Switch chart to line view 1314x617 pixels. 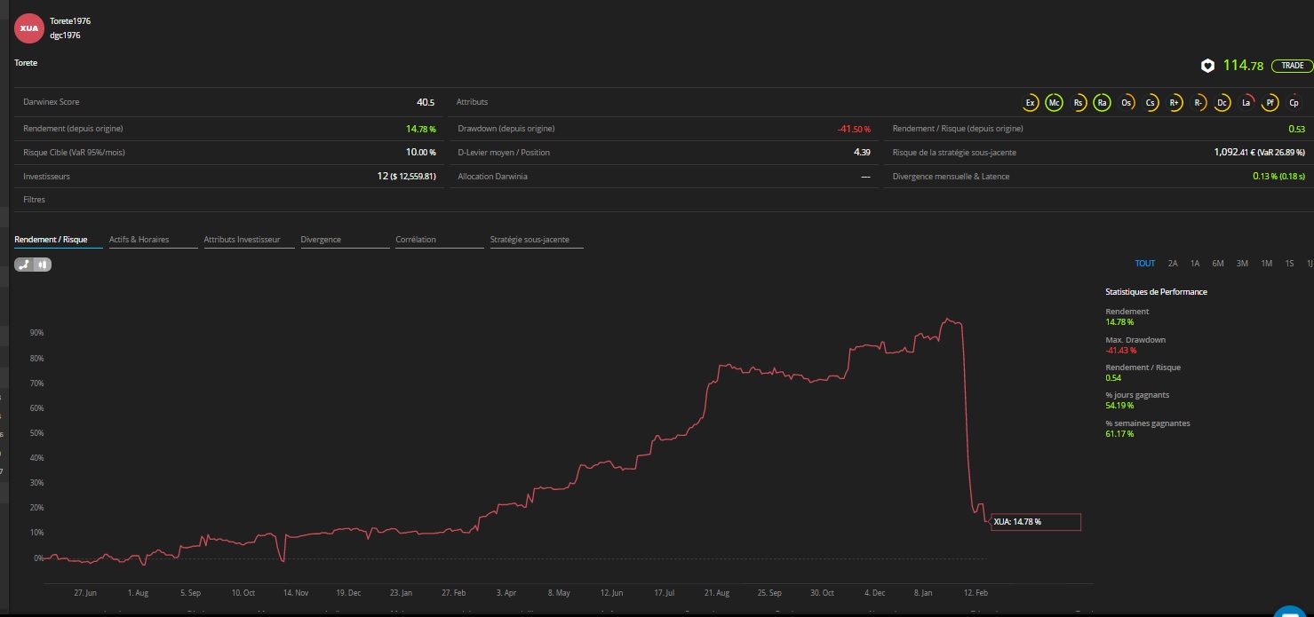[x=25, y=265]
